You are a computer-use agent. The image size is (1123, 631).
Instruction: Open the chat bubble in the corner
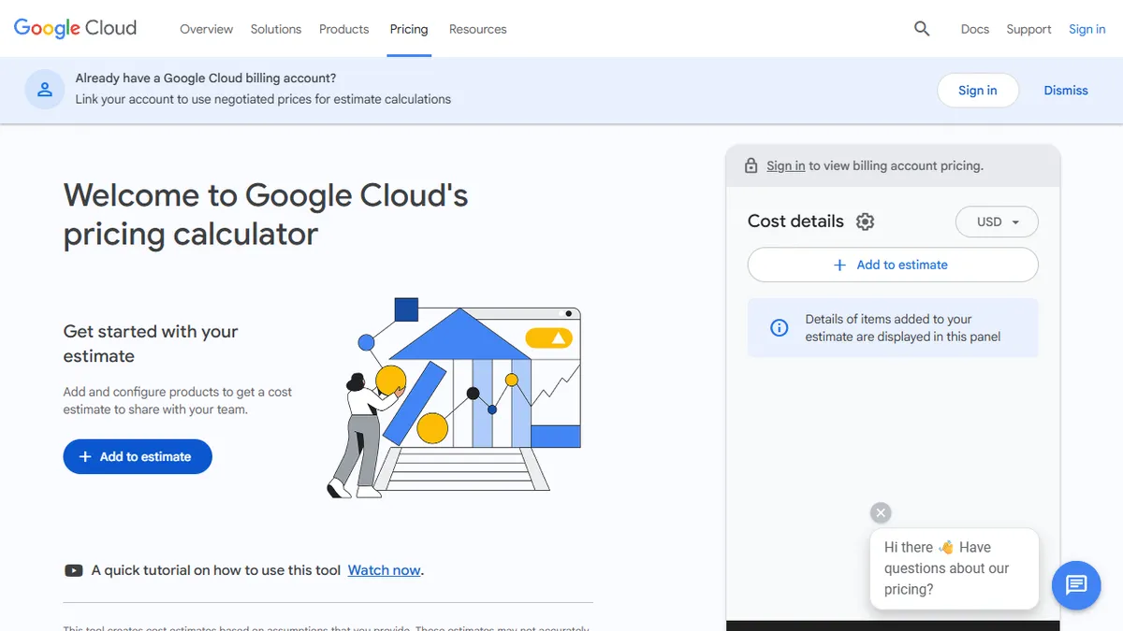click(1075, 585)
